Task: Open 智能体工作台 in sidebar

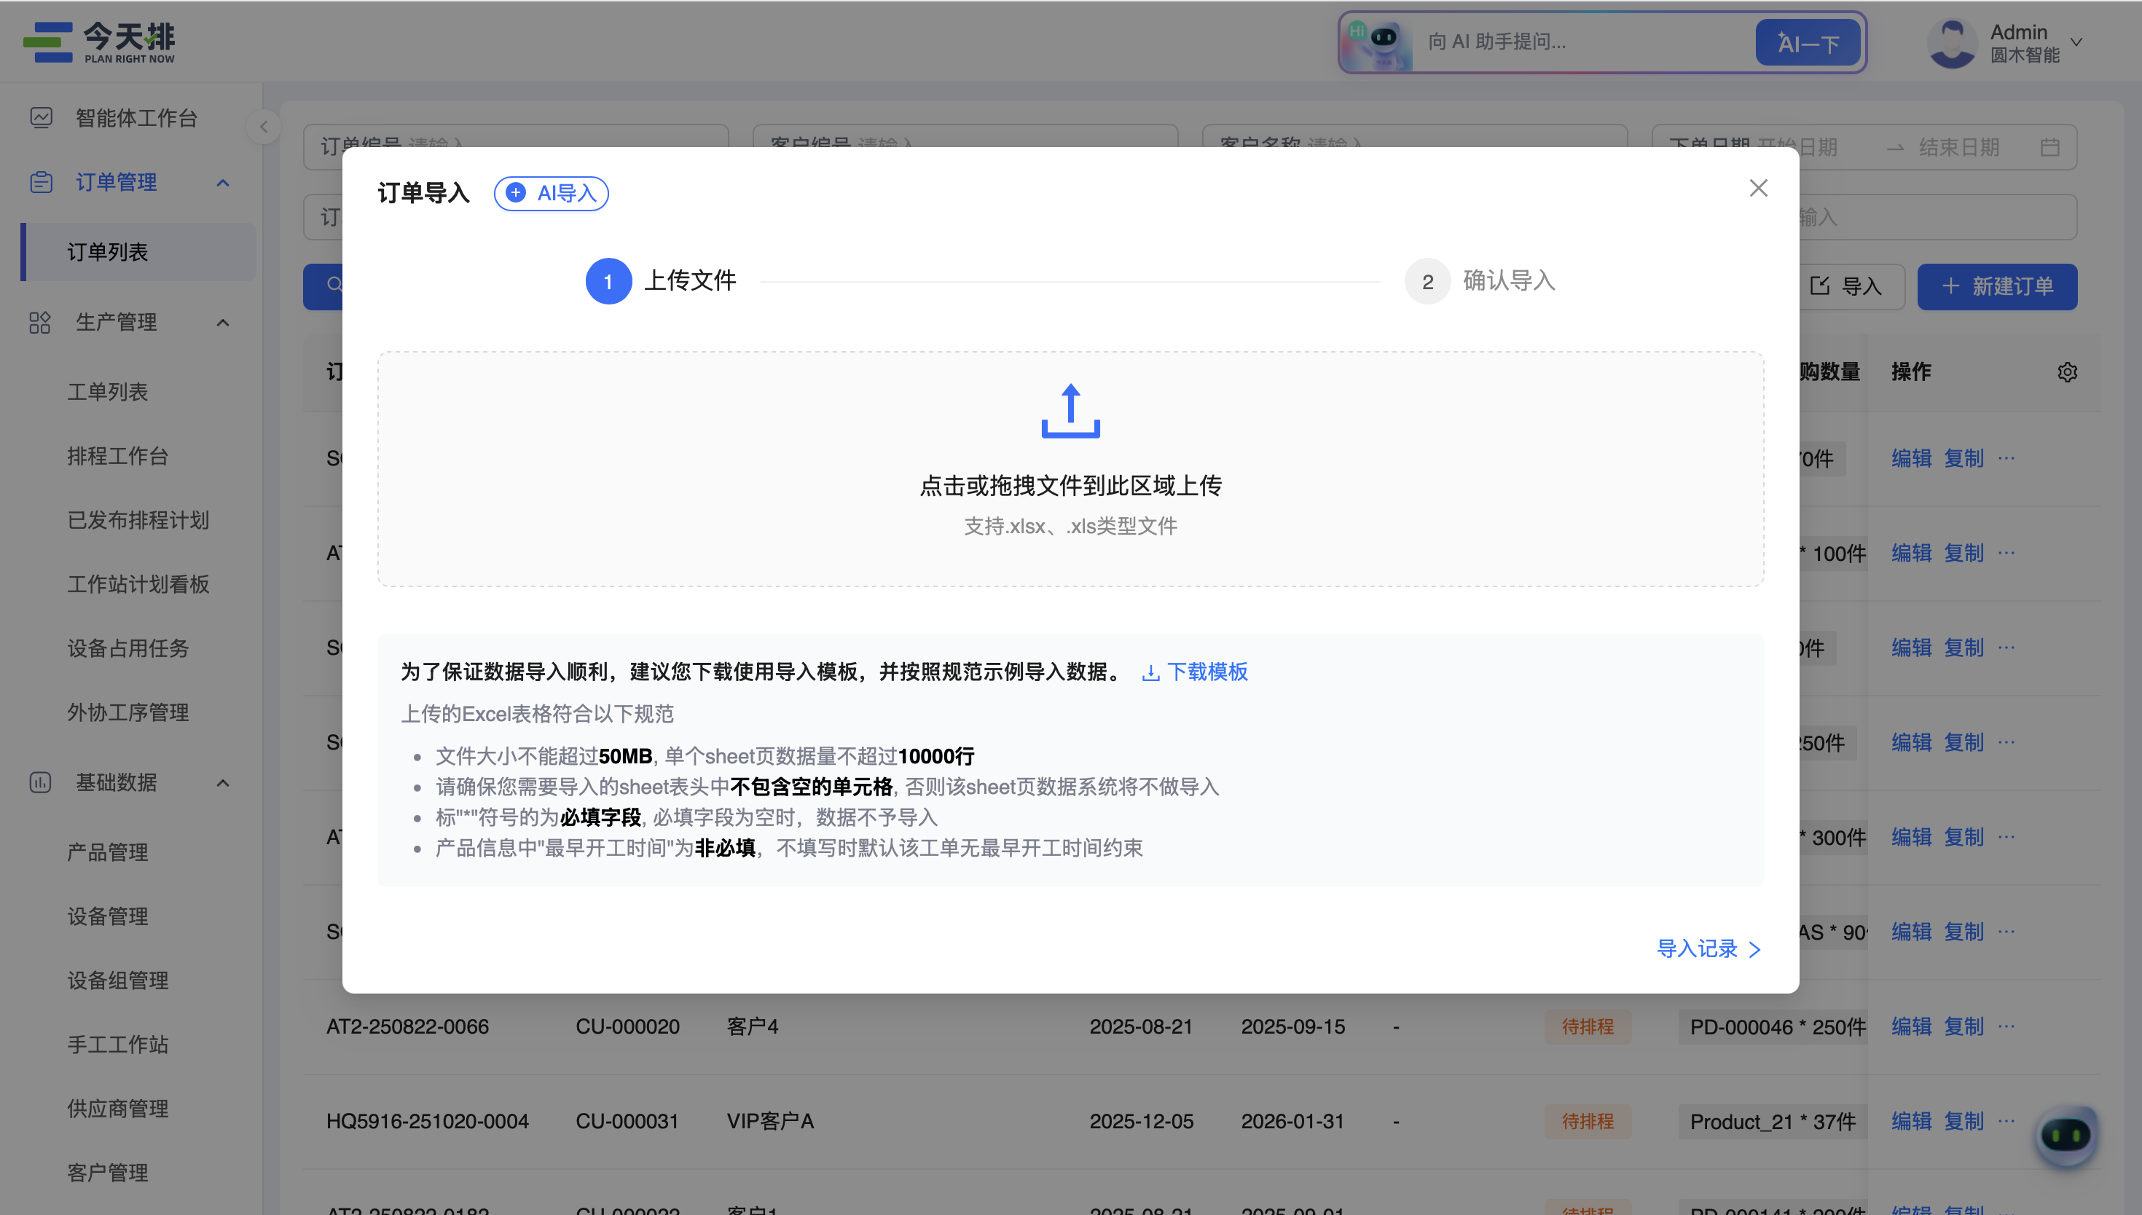Action: [137, 118]
